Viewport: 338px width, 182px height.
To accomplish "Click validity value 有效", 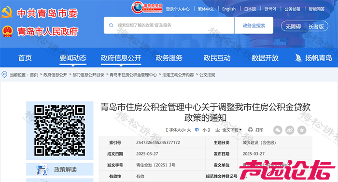I will coord(140,176).
